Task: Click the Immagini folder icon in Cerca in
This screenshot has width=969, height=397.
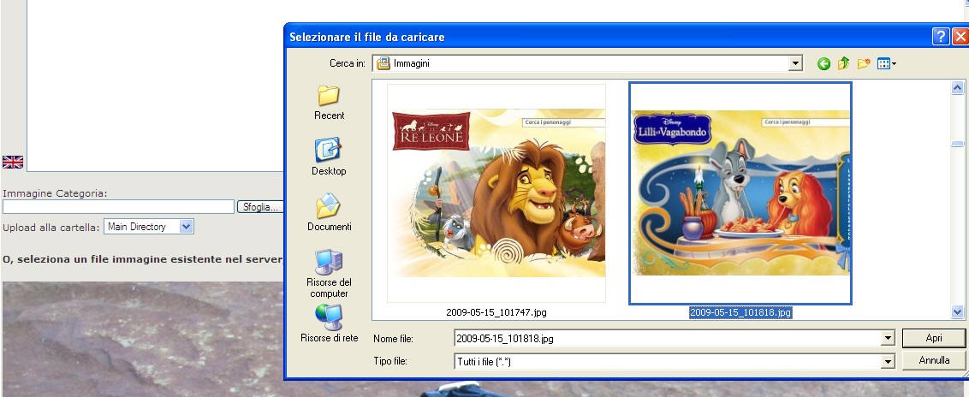Action: click(383, 63)
